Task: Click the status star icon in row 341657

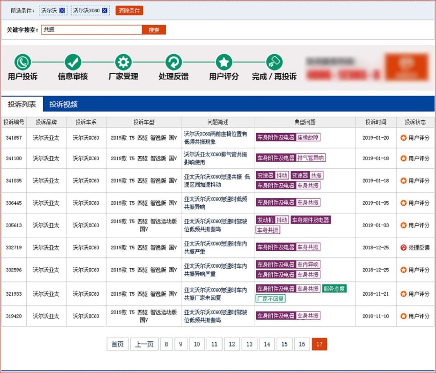Action: (x=403, y=138)
